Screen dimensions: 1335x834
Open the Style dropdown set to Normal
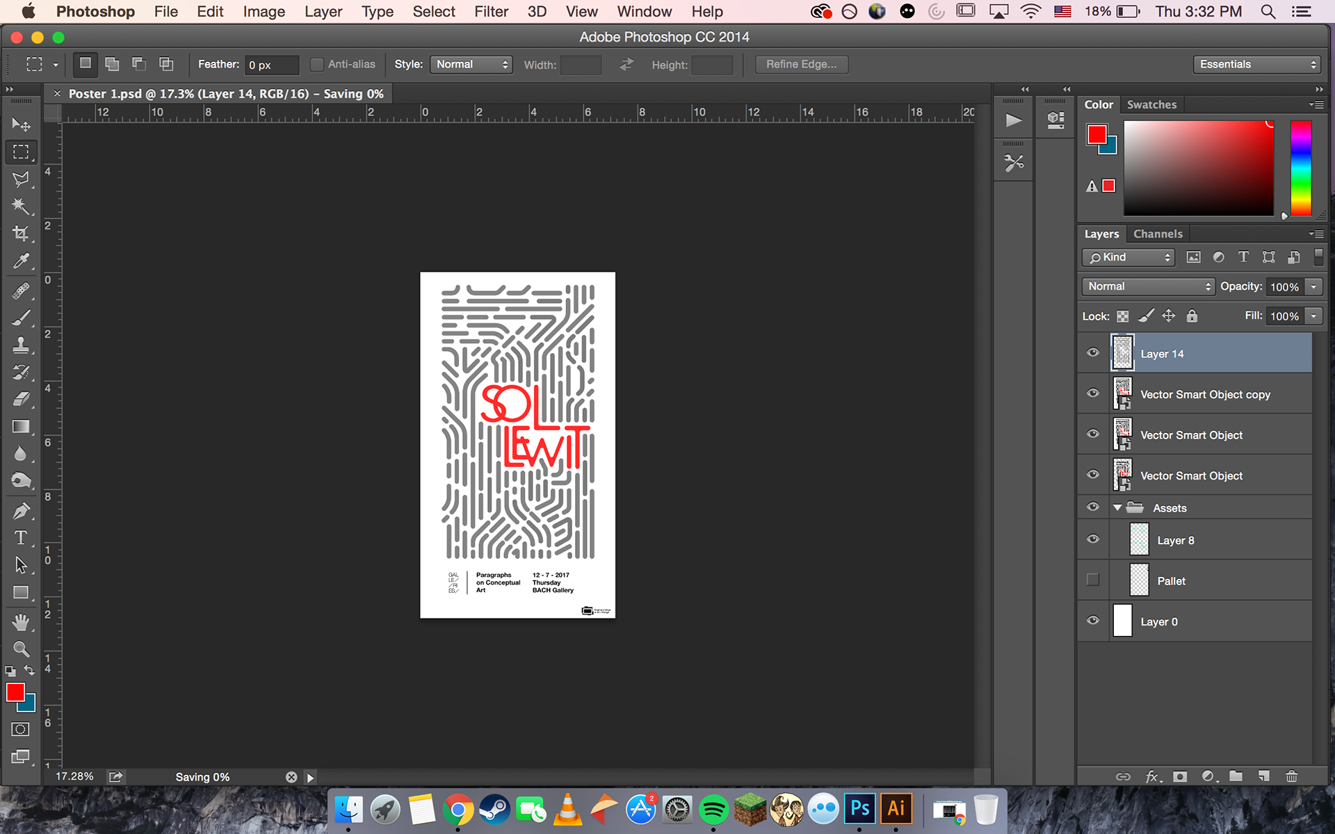click(471, 65)
